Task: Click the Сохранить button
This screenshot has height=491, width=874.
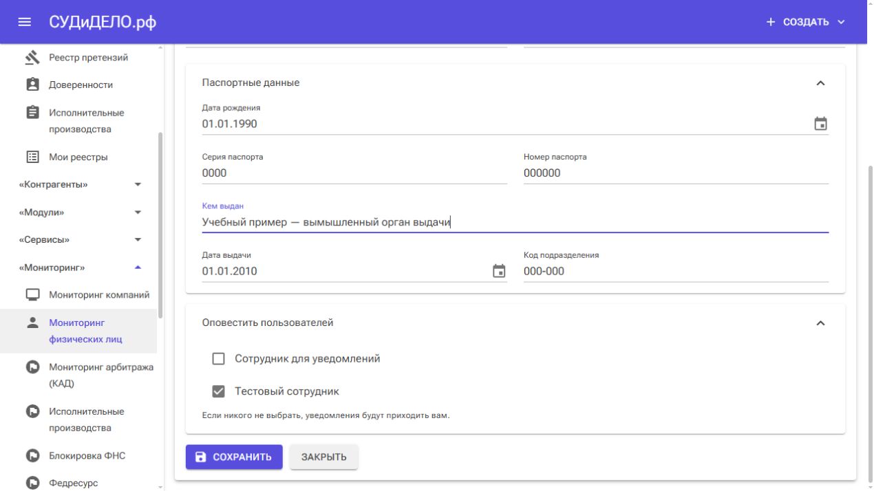Action: (x=234, y=457)
